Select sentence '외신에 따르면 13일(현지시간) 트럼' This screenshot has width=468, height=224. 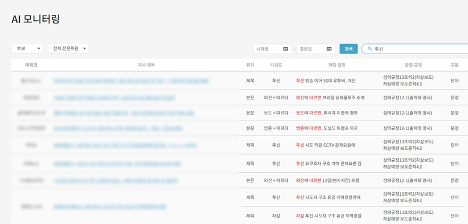(328, 181)
